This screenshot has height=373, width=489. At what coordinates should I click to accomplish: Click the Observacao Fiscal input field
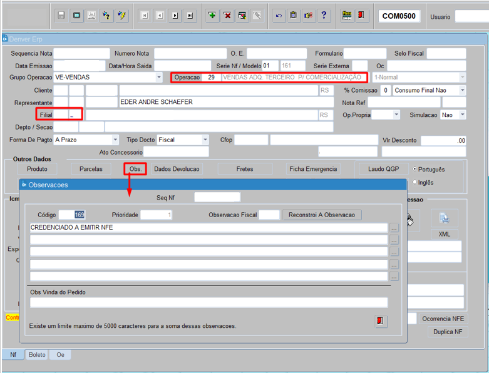(269, 215)
